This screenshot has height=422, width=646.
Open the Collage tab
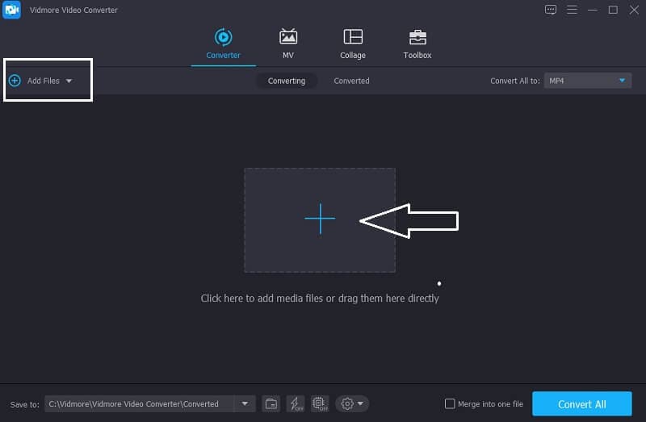tap(352, 44)
